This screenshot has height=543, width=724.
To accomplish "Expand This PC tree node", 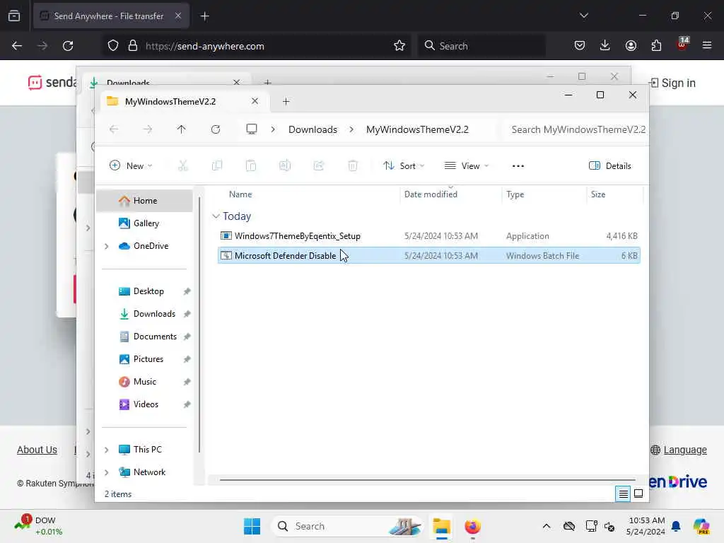I will point(107,450).
